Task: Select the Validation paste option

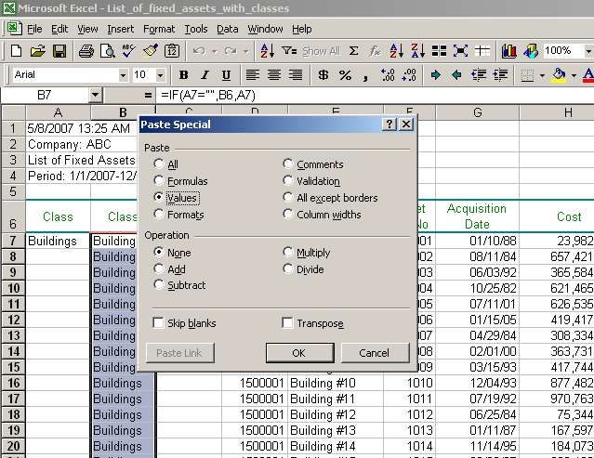Action: pos(288,180)
